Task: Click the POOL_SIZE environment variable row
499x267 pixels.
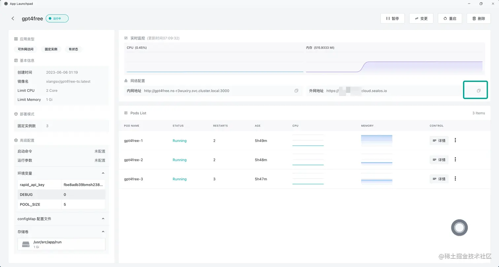Action: 61,204
